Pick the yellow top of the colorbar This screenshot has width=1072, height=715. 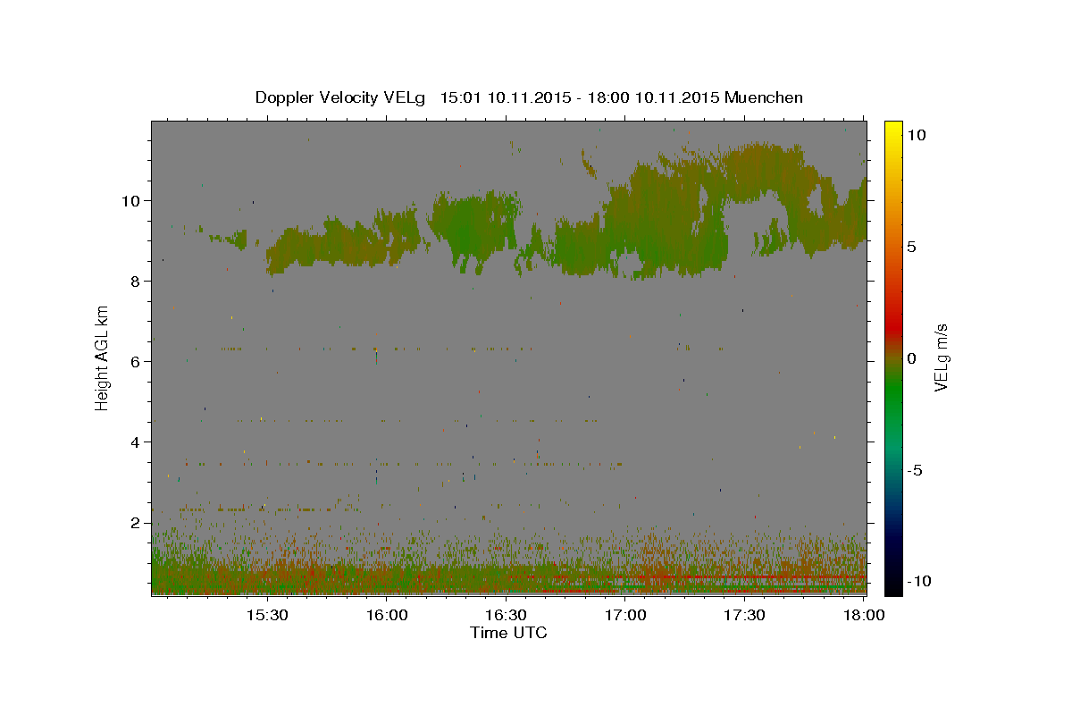[x=893, y=130]
